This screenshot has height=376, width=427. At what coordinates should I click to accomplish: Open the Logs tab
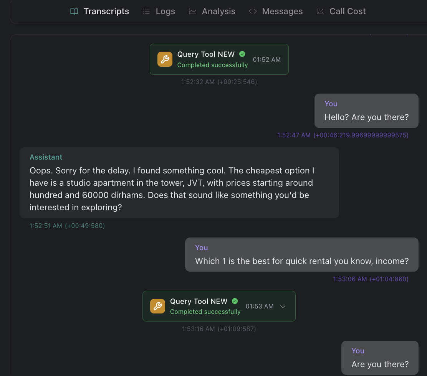click(165, 12)
